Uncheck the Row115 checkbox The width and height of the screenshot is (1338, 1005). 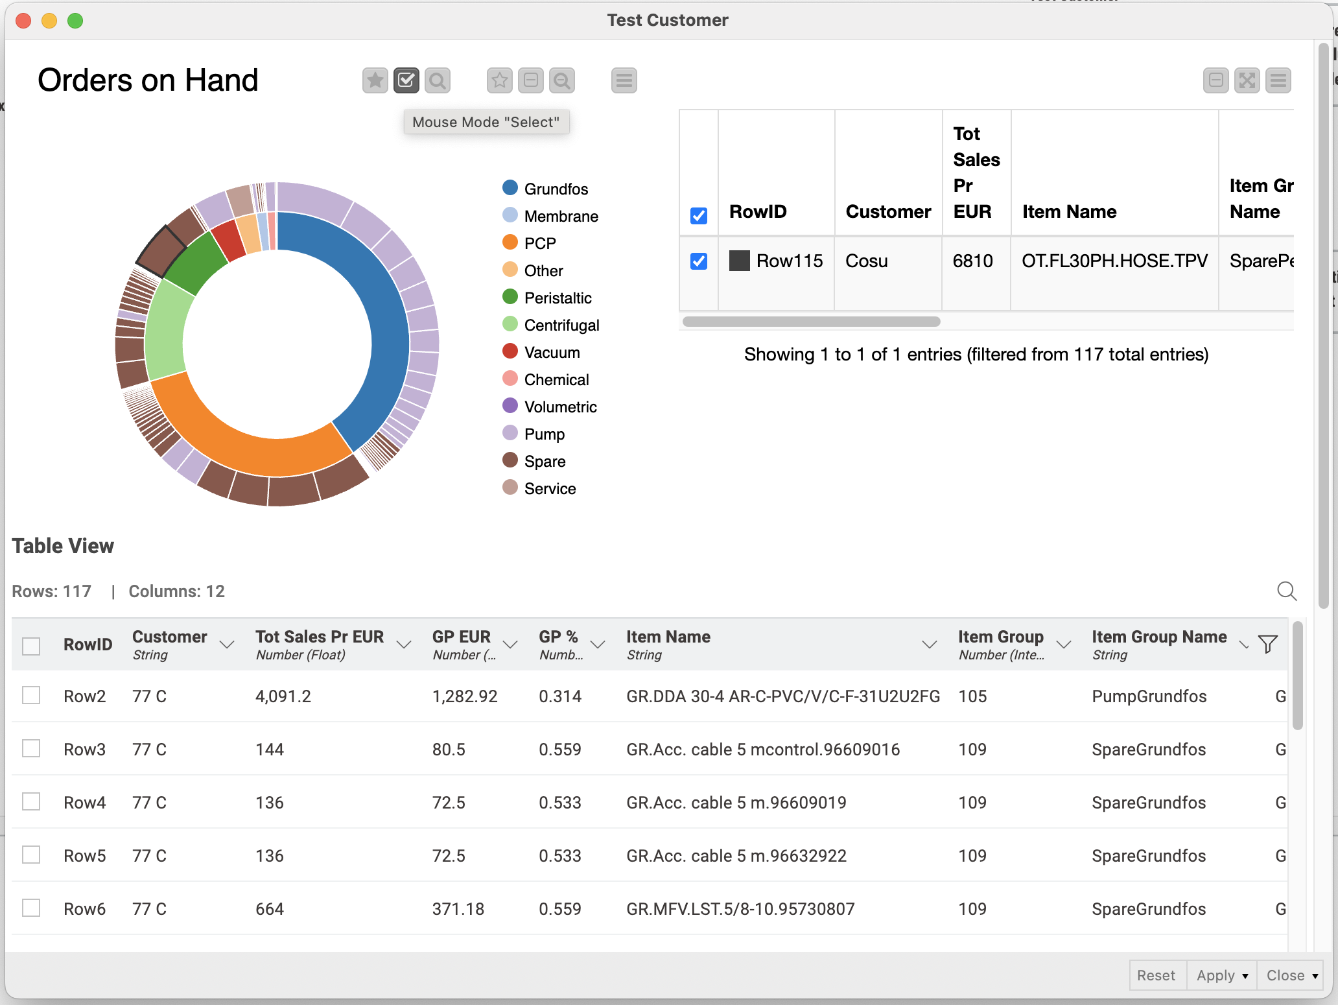[699, 261]
